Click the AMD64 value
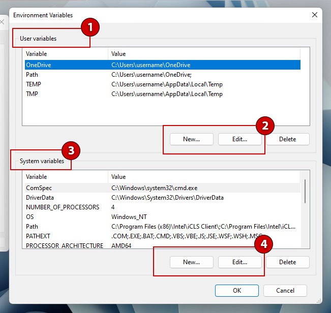 pyautogui.click(x=121, y=246)
